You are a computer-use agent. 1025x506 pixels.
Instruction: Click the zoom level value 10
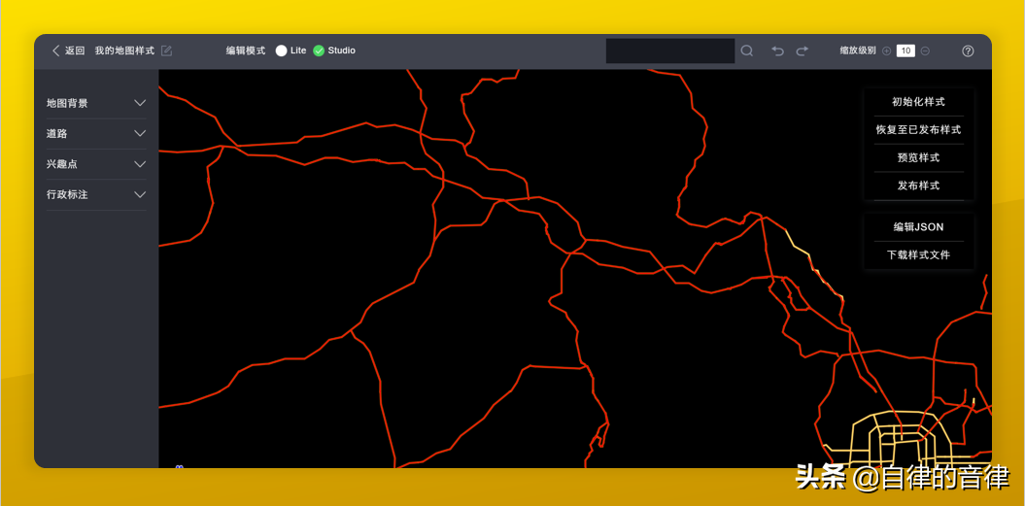point(905,51)
